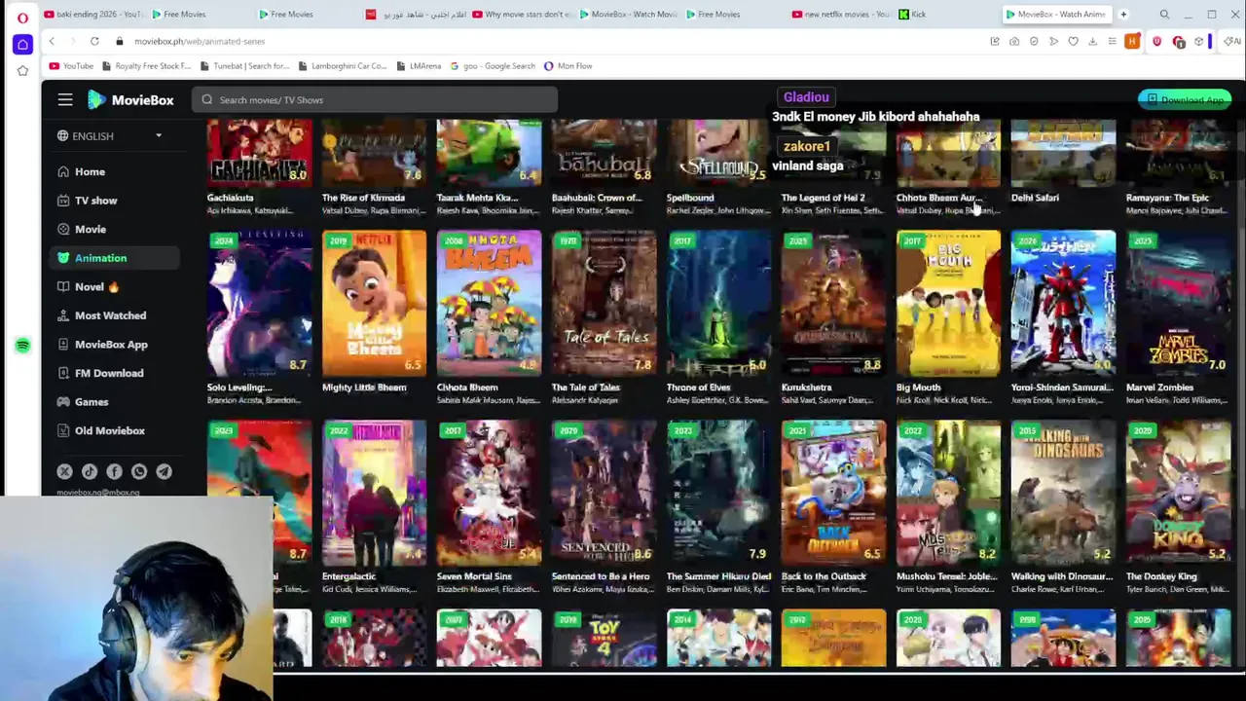The height and width of the screenshot is (701, 1246).
Task: Open Most Watched in the sidebar
Action: tap(110, 315)
